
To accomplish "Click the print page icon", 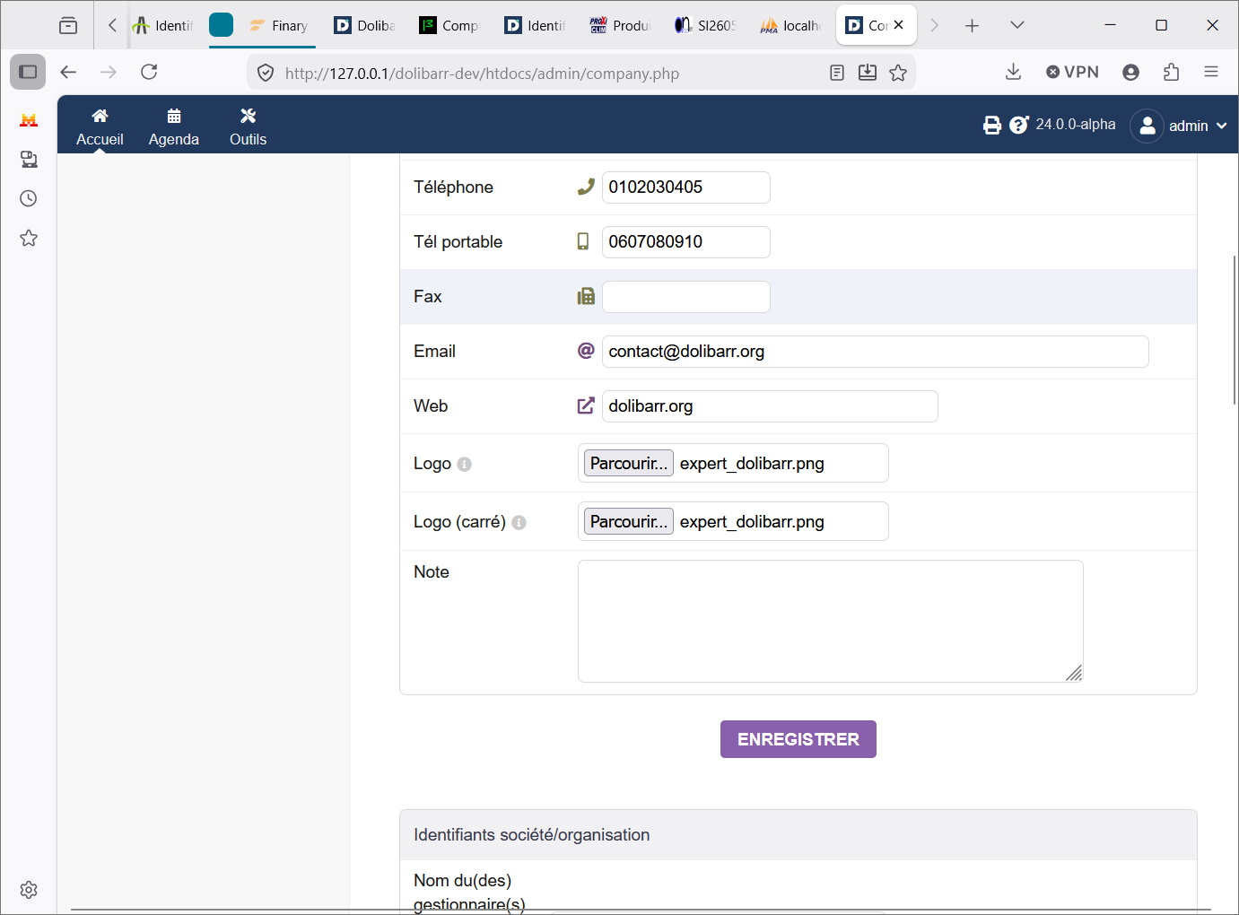I will [x=991, y=125].
